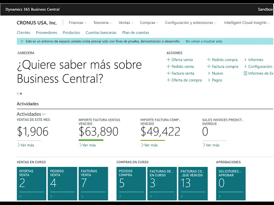Click Ver más under $63,890
Screen dimensions: 274x205
click(x=87, y=145)
